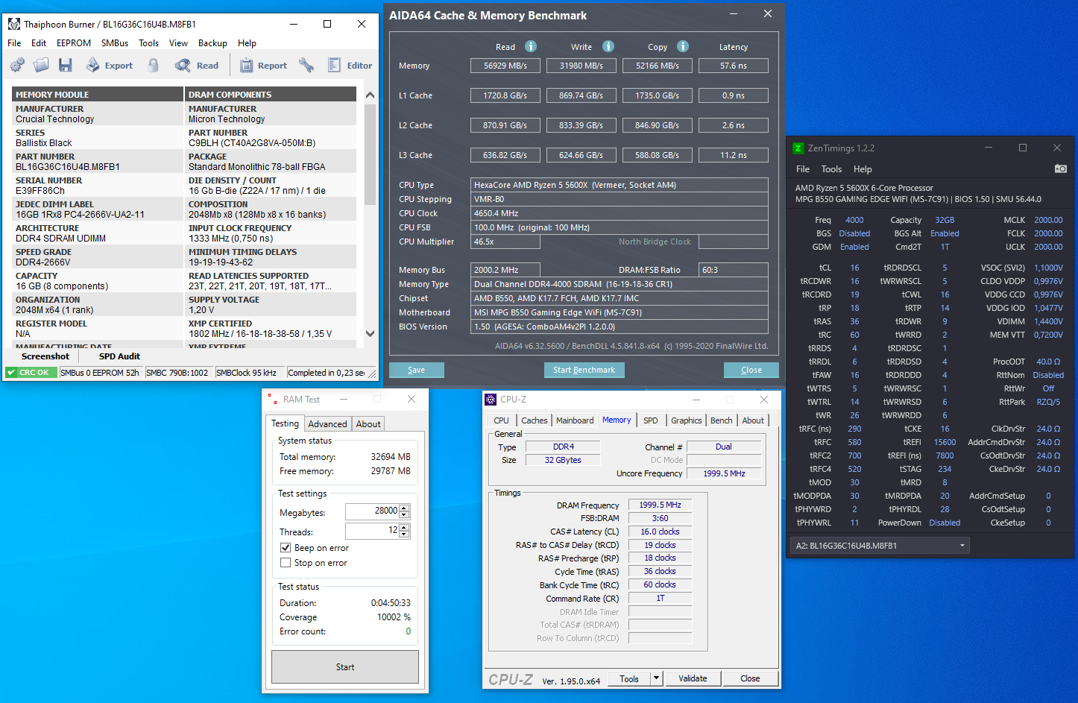
Task: Click CRC OK status in Thaiphoon Burner
Action: [x=31, y=373]
